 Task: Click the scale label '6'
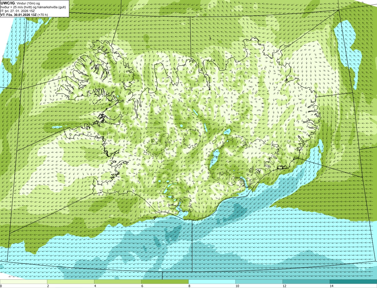coord(142,286)
